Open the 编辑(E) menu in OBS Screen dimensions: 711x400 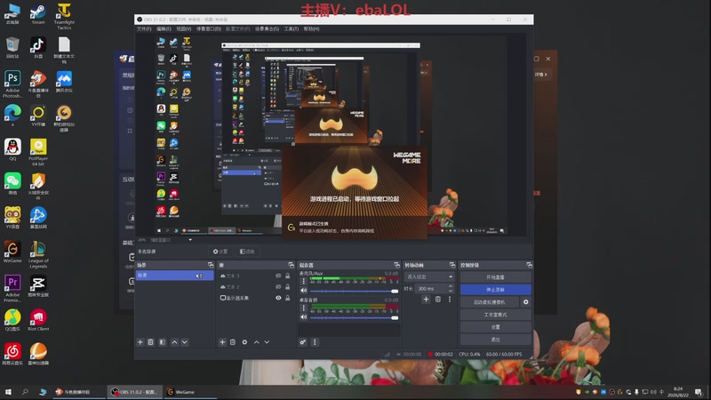pos(164,29)
